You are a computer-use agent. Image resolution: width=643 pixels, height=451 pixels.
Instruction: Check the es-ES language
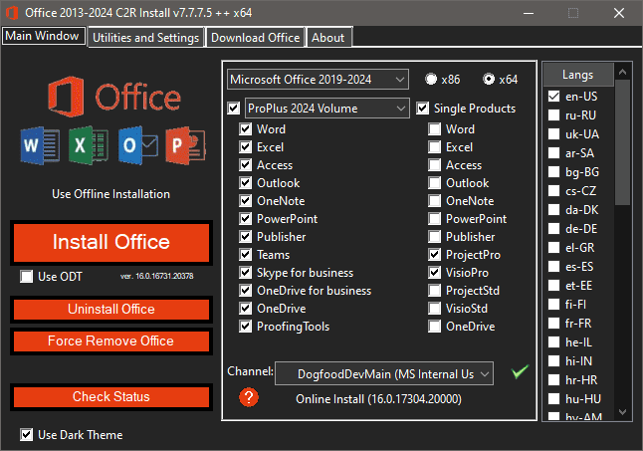[554, 267]
